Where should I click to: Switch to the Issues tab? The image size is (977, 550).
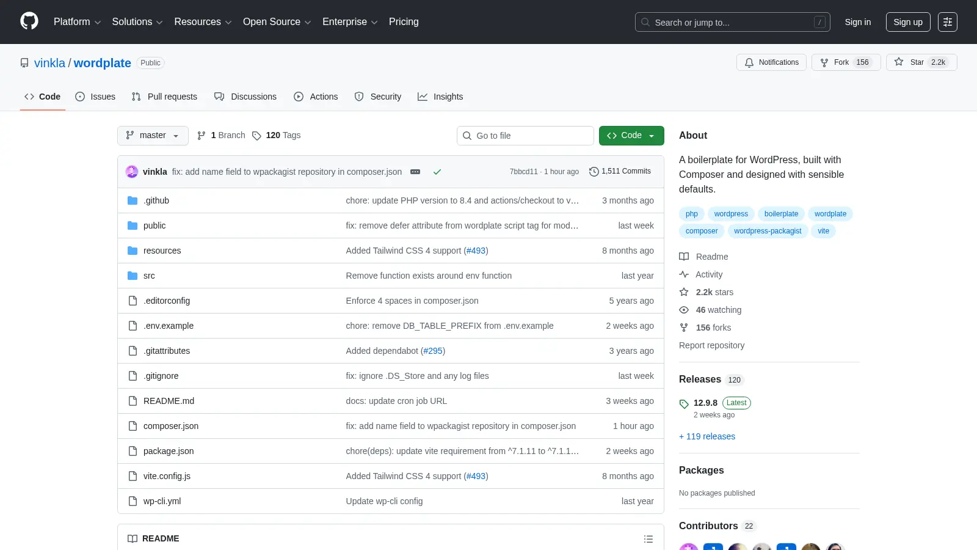click(x=95, y=97)
